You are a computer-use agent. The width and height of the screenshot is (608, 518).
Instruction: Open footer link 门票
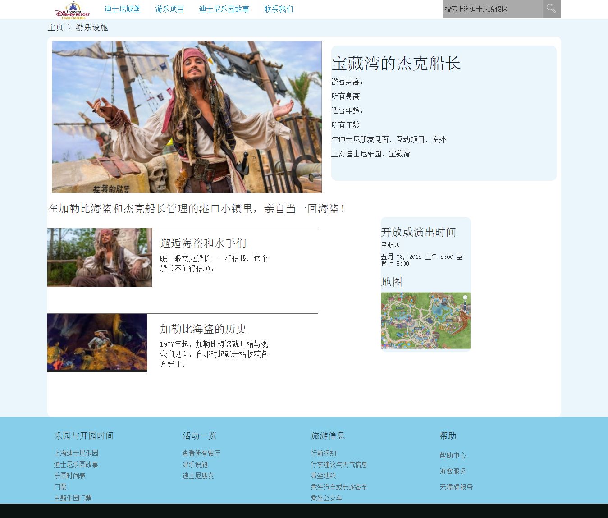pyautogui.click(x=60, y=487)
